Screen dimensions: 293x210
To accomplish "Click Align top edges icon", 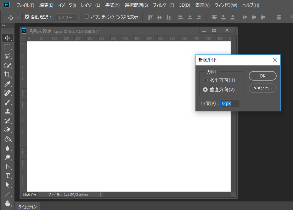I will click(150, 17).
